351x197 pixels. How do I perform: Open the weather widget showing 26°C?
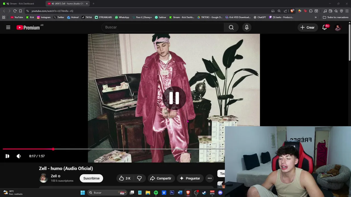click(13, 193)
